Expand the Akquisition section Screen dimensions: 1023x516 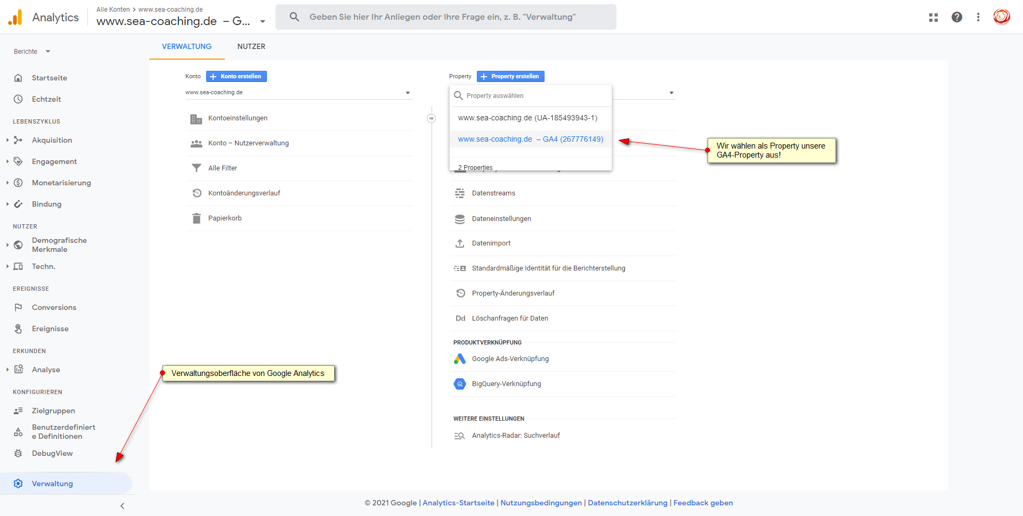pos(7,140)
